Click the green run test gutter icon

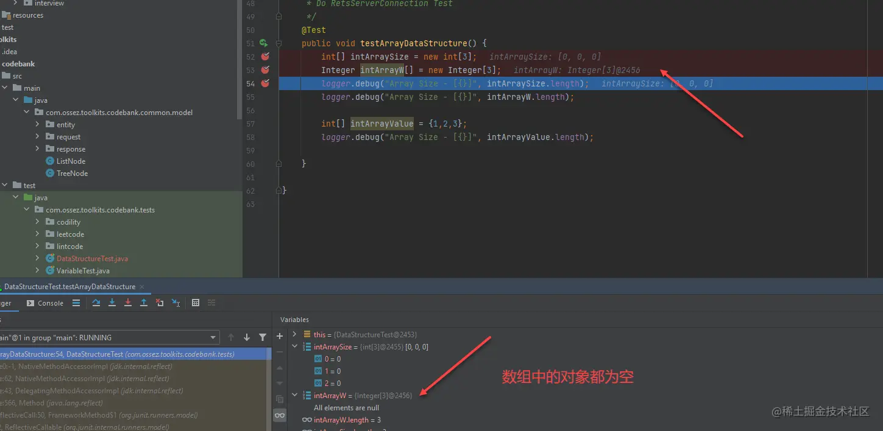(264, 43)
